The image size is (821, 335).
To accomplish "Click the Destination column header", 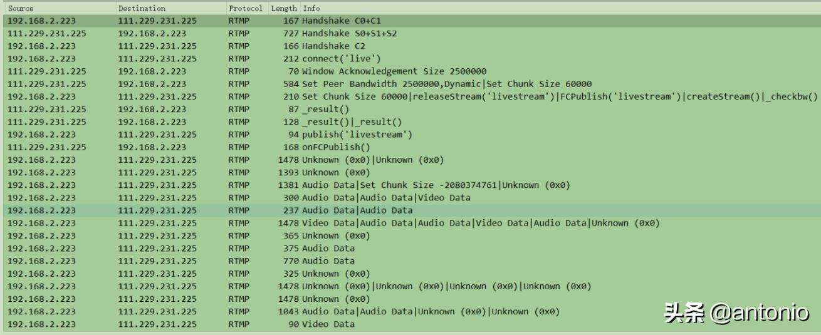I will [x=142, y=9].
